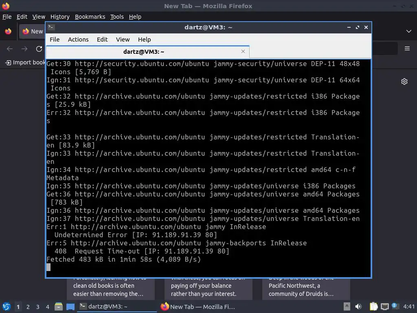Click 'Ign:35' universe i386 Packages line
Screen dimensions: 417x313
[x=201, y=186]
